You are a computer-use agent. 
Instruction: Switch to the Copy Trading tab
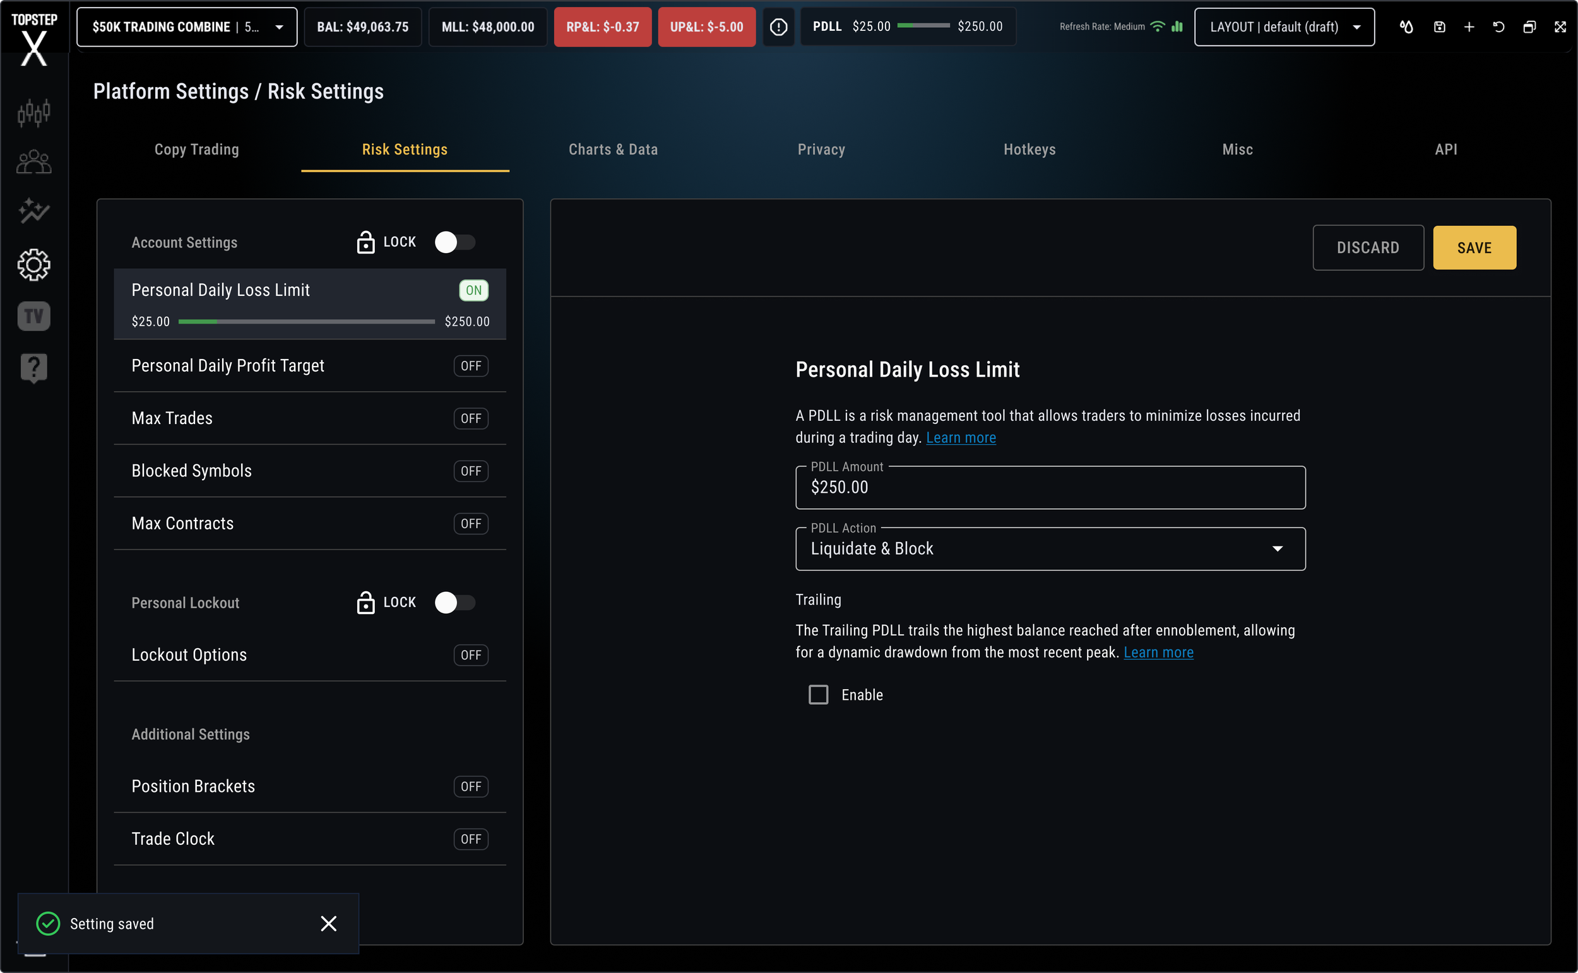tap(197, 150)
